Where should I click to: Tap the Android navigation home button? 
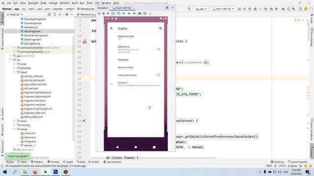click(136, 147)
